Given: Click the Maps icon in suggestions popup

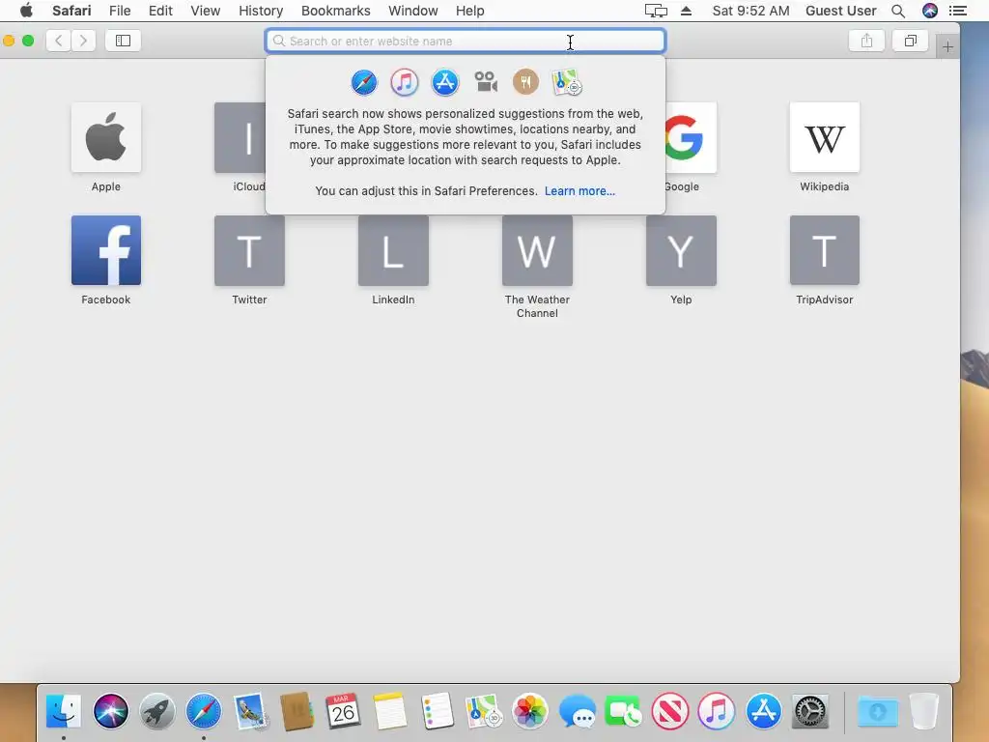Looking at the screenshot, I should [566, 83].
